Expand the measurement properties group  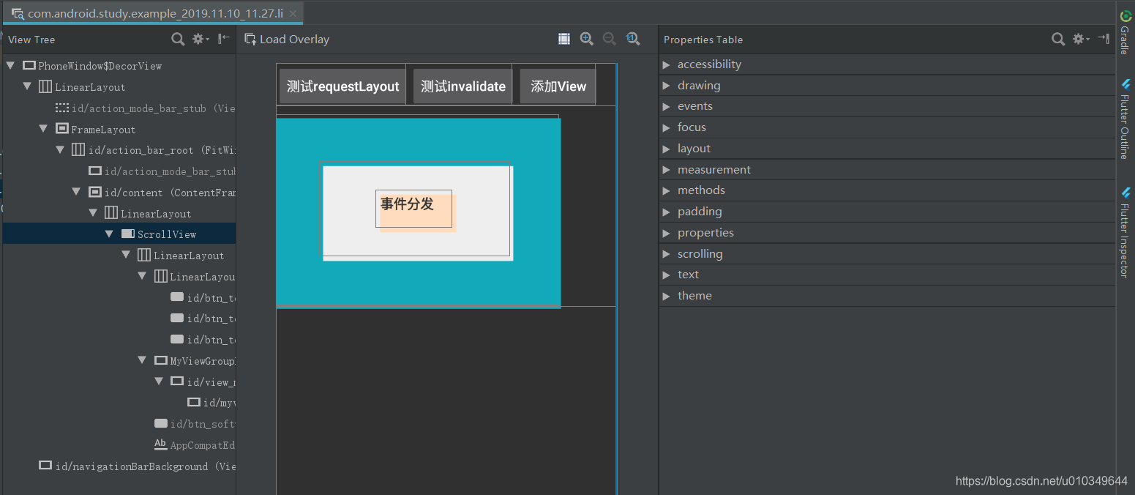[666, 170]
